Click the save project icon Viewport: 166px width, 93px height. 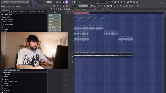pyautogui.click(x=128, y=2)
